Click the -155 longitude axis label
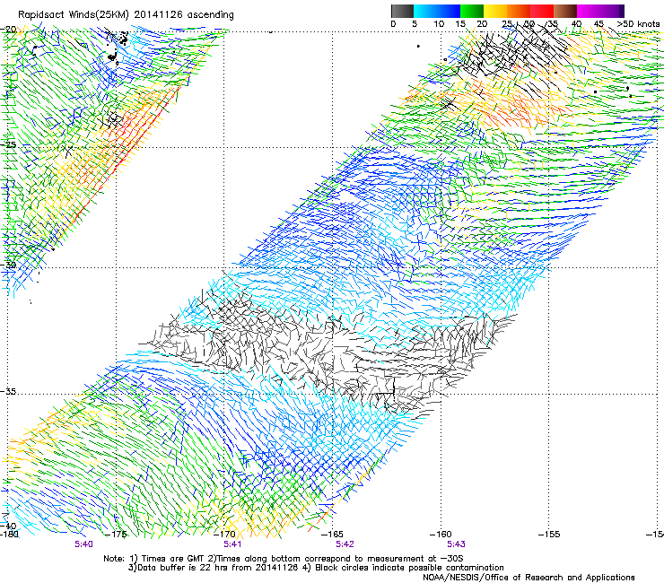This screenshot has height=583, width=664. (549, 535)
